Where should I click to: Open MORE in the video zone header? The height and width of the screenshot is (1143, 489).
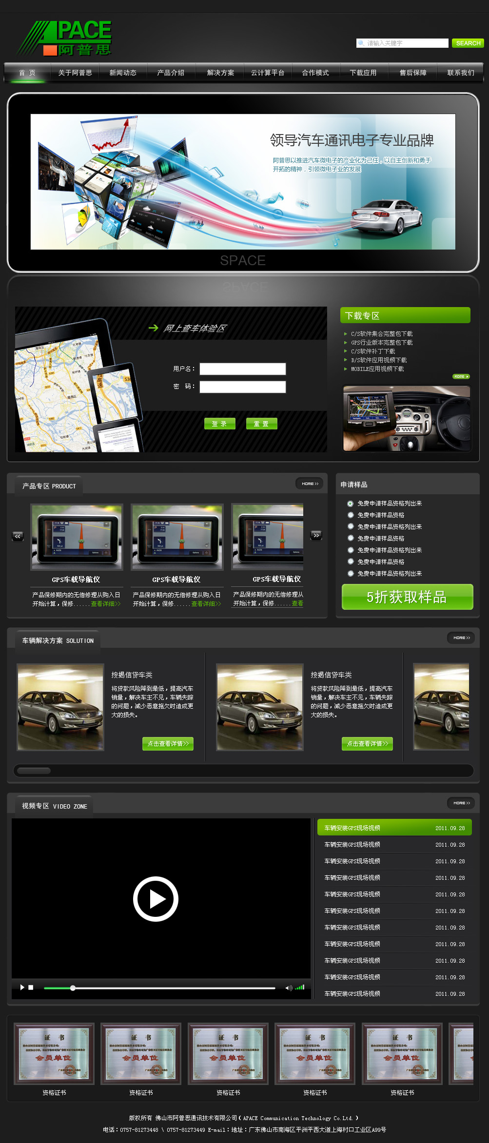coord(461,803)
